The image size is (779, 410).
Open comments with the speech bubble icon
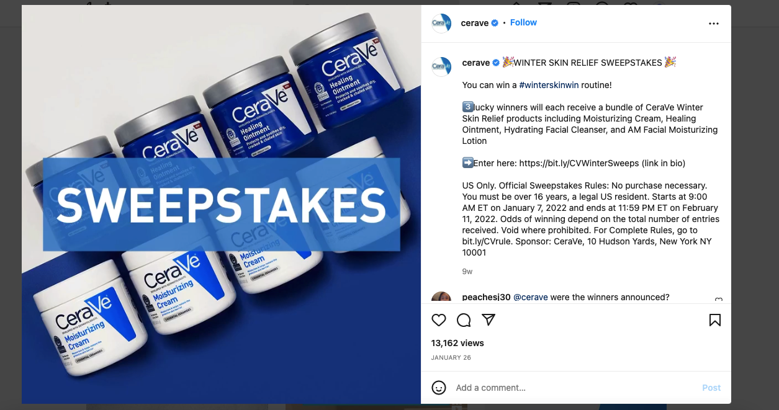[464, 320]
